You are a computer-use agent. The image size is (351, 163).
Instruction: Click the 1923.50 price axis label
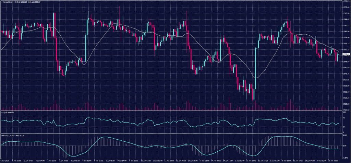[x=347, y=110]
